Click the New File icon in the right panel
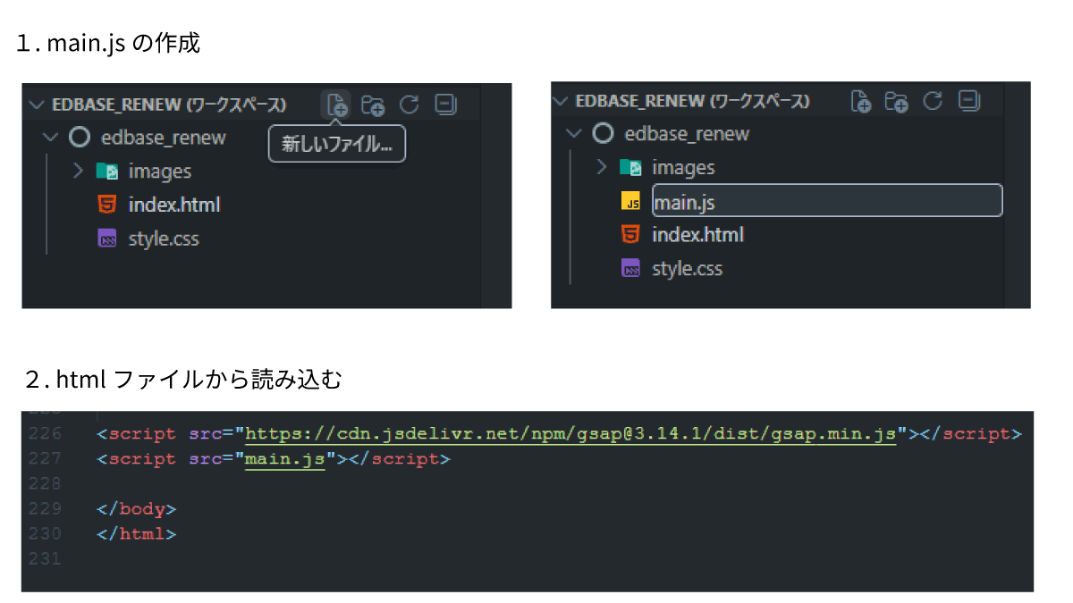This screenshot has height=603, width=1073. coord(860,101)
